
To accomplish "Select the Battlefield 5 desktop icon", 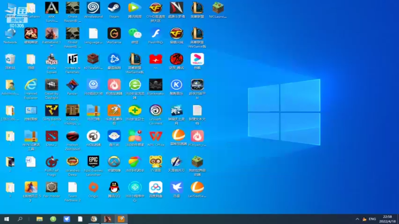I will pos(31,192).
